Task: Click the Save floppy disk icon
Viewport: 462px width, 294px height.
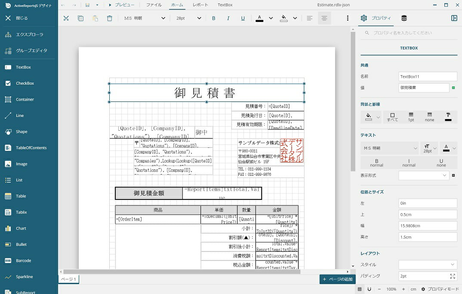Action: coord(87,5)
